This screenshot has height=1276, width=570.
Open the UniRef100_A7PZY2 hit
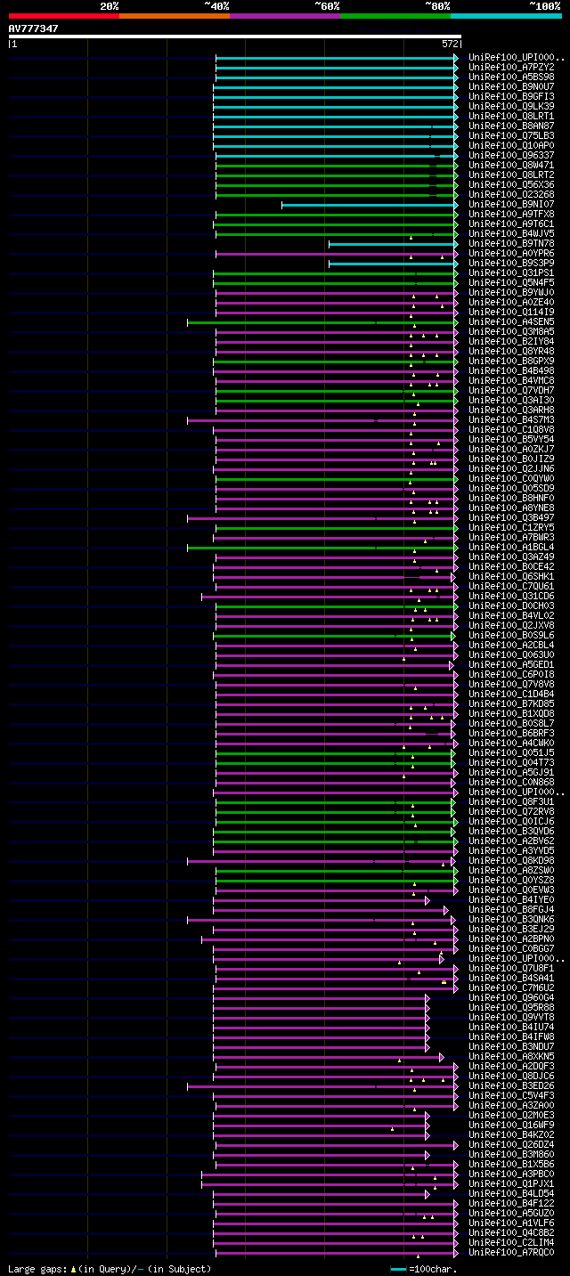point(511,68)
